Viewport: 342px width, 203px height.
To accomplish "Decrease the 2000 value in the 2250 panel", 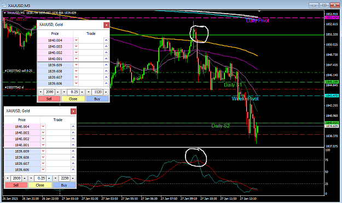I will pyautogui.click(x=8, y=178).
